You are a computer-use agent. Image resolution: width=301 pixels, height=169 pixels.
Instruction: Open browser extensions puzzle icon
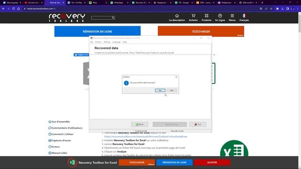277,8
